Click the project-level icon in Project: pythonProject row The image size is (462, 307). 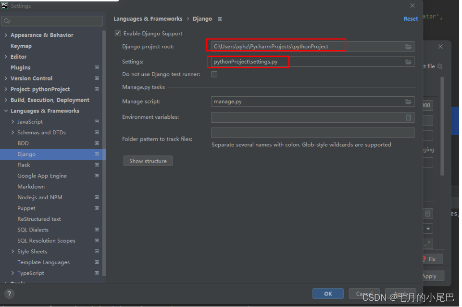pyautogui.click(x=97, y=89)
